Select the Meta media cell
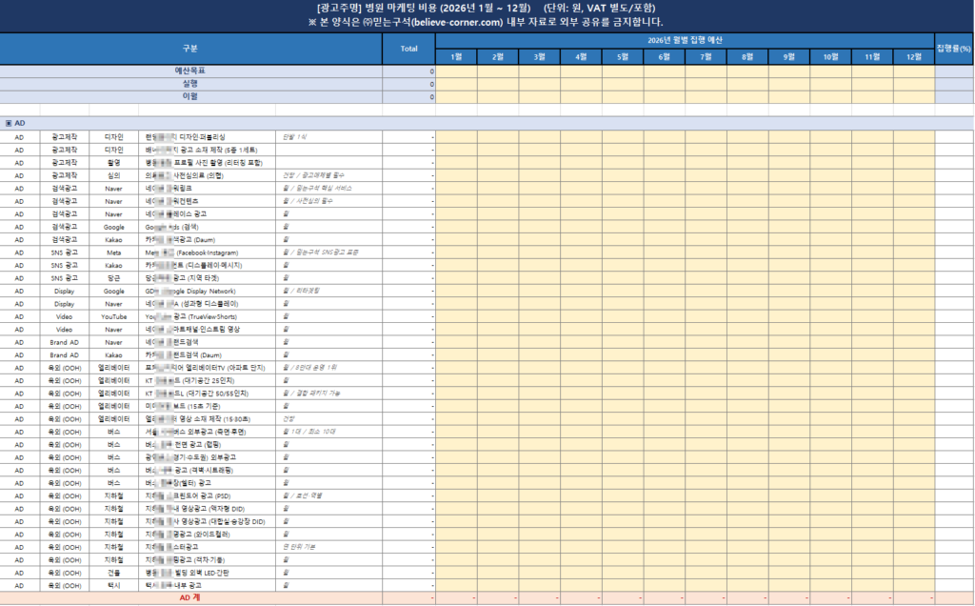975x606 pixels. [114, 252]
